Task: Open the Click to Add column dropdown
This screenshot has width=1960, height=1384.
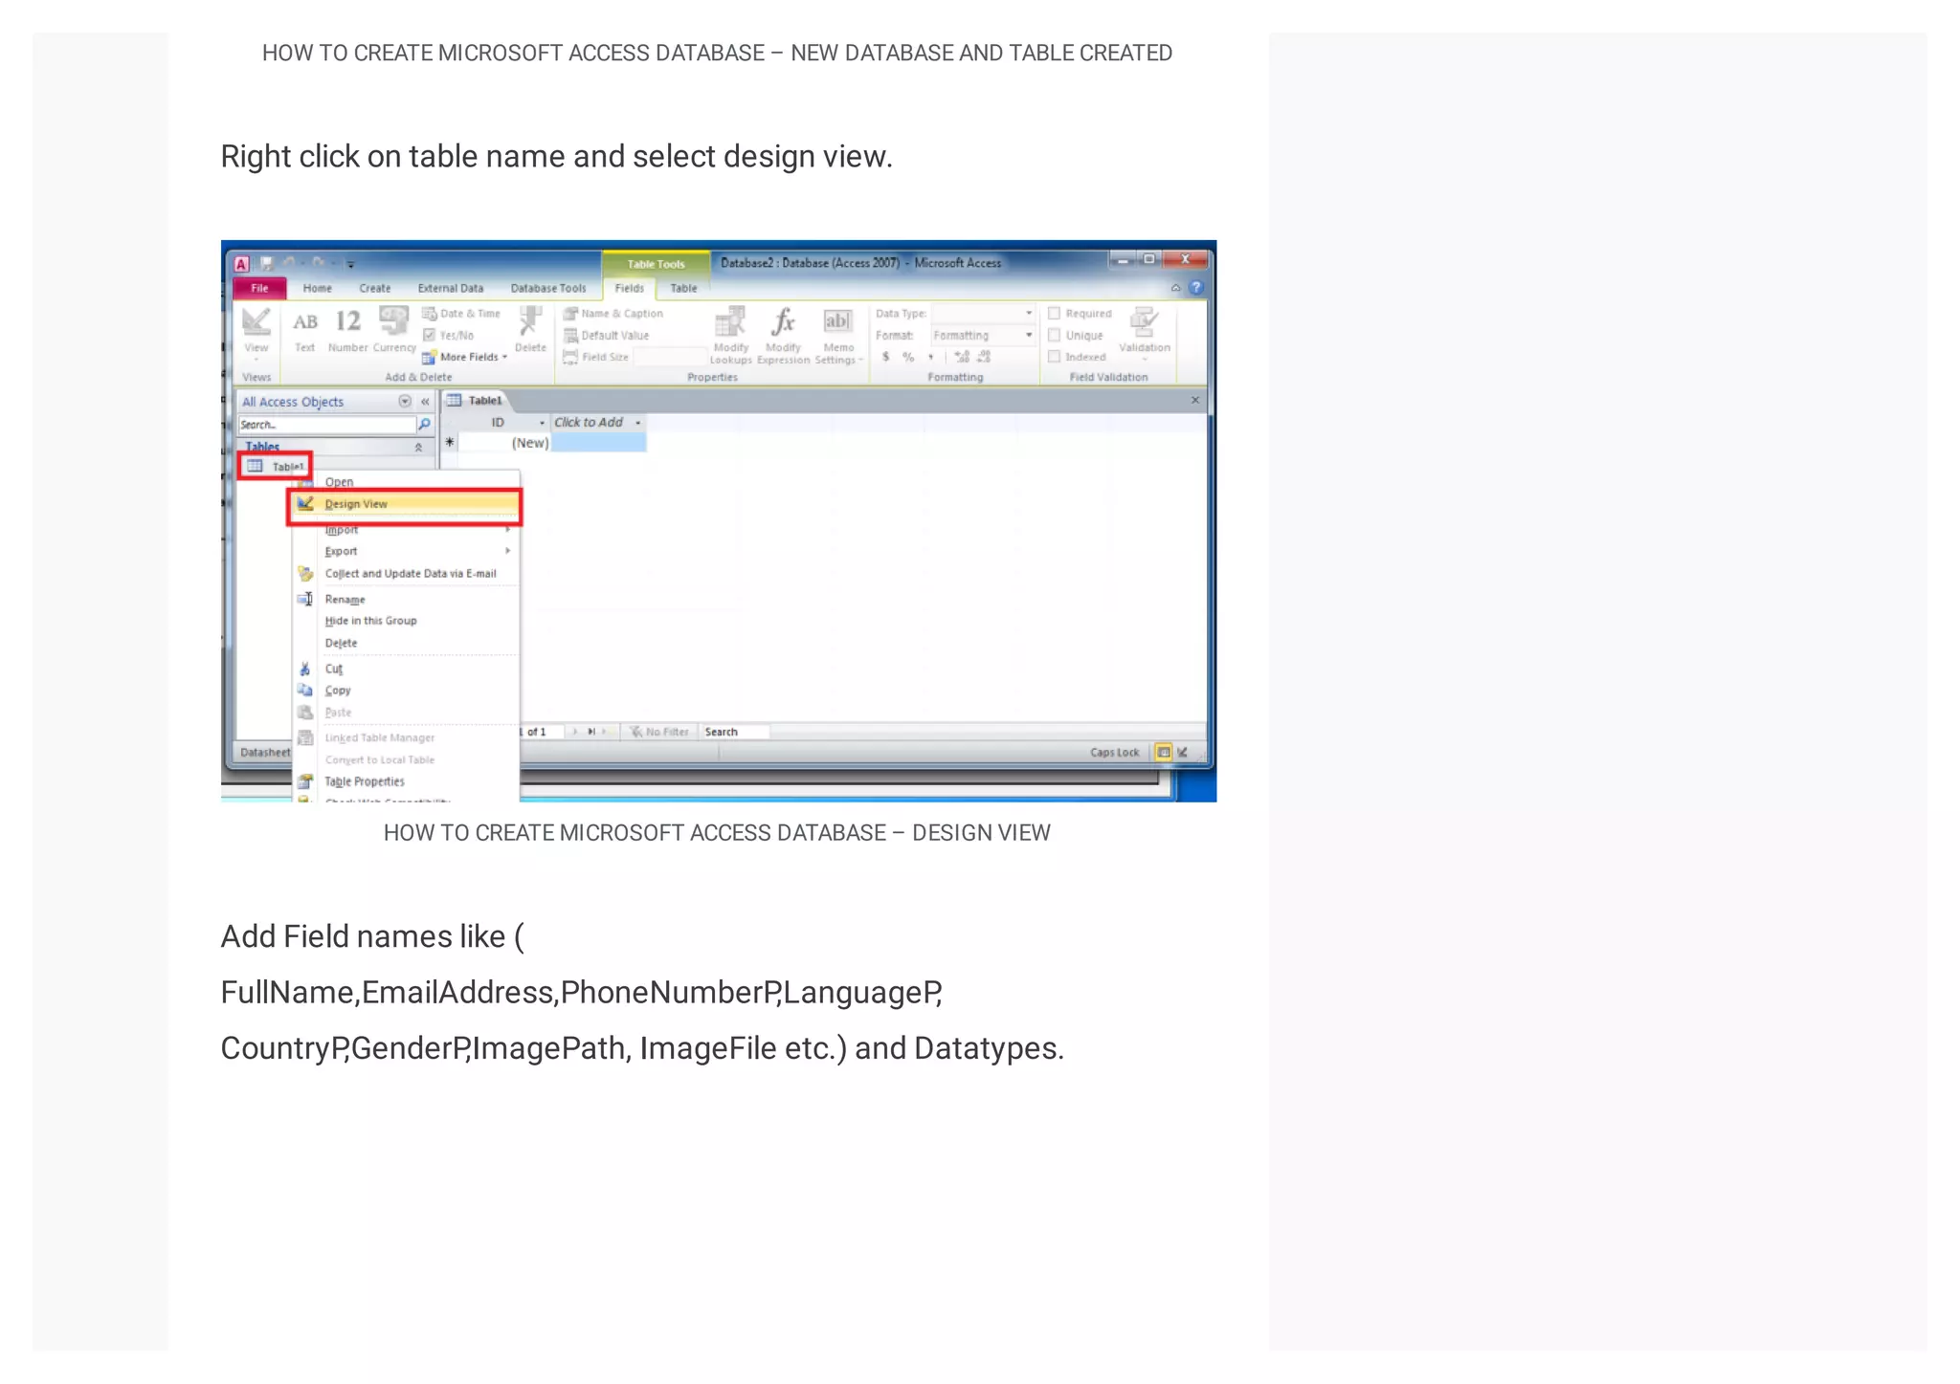Action: pyautogui.click(x=638, y=423)
